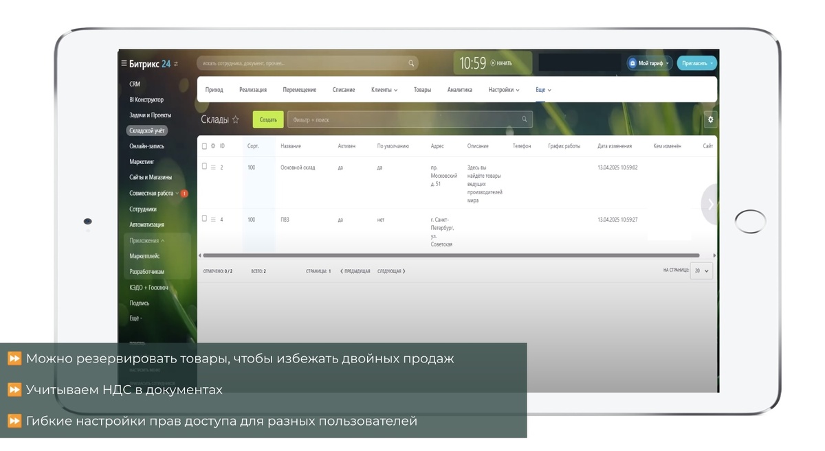Image resolution: width=825 pixels, height=451 pixels.
Task: Click the Фильтр + поиск input field
Action: (x=410, y=119)
